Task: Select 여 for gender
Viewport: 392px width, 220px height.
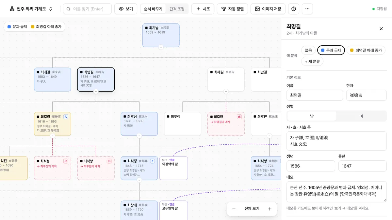Action: pyautogui.click(x=361, y=116)
